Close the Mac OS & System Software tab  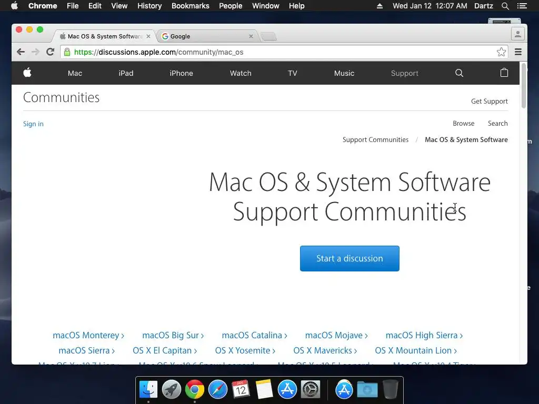click(x=148, y=36)
